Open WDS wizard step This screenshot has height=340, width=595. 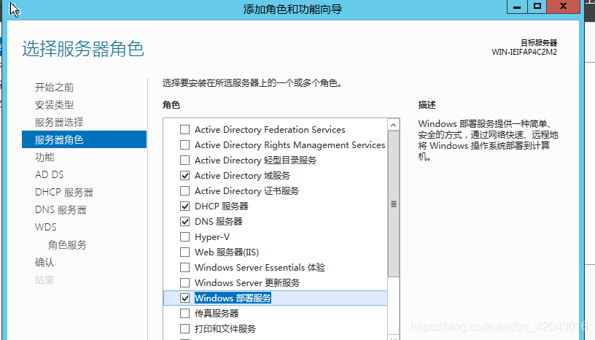45,227
